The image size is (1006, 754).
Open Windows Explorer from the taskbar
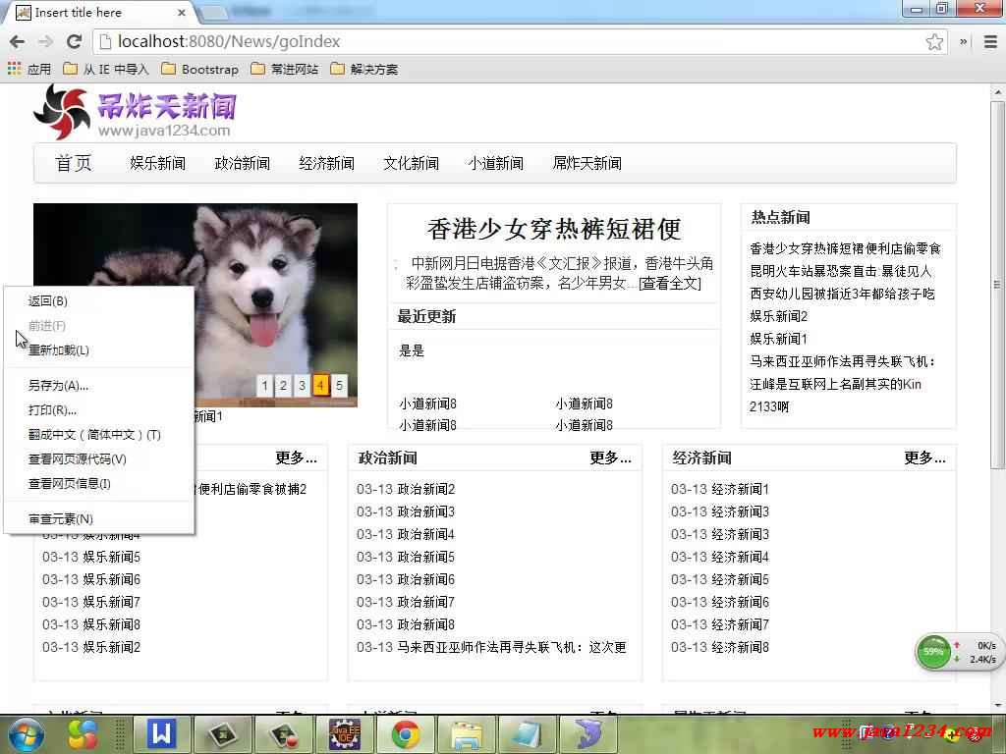[467, 733]
